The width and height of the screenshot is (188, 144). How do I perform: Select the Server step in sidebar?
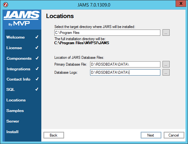tap(13, 121)
